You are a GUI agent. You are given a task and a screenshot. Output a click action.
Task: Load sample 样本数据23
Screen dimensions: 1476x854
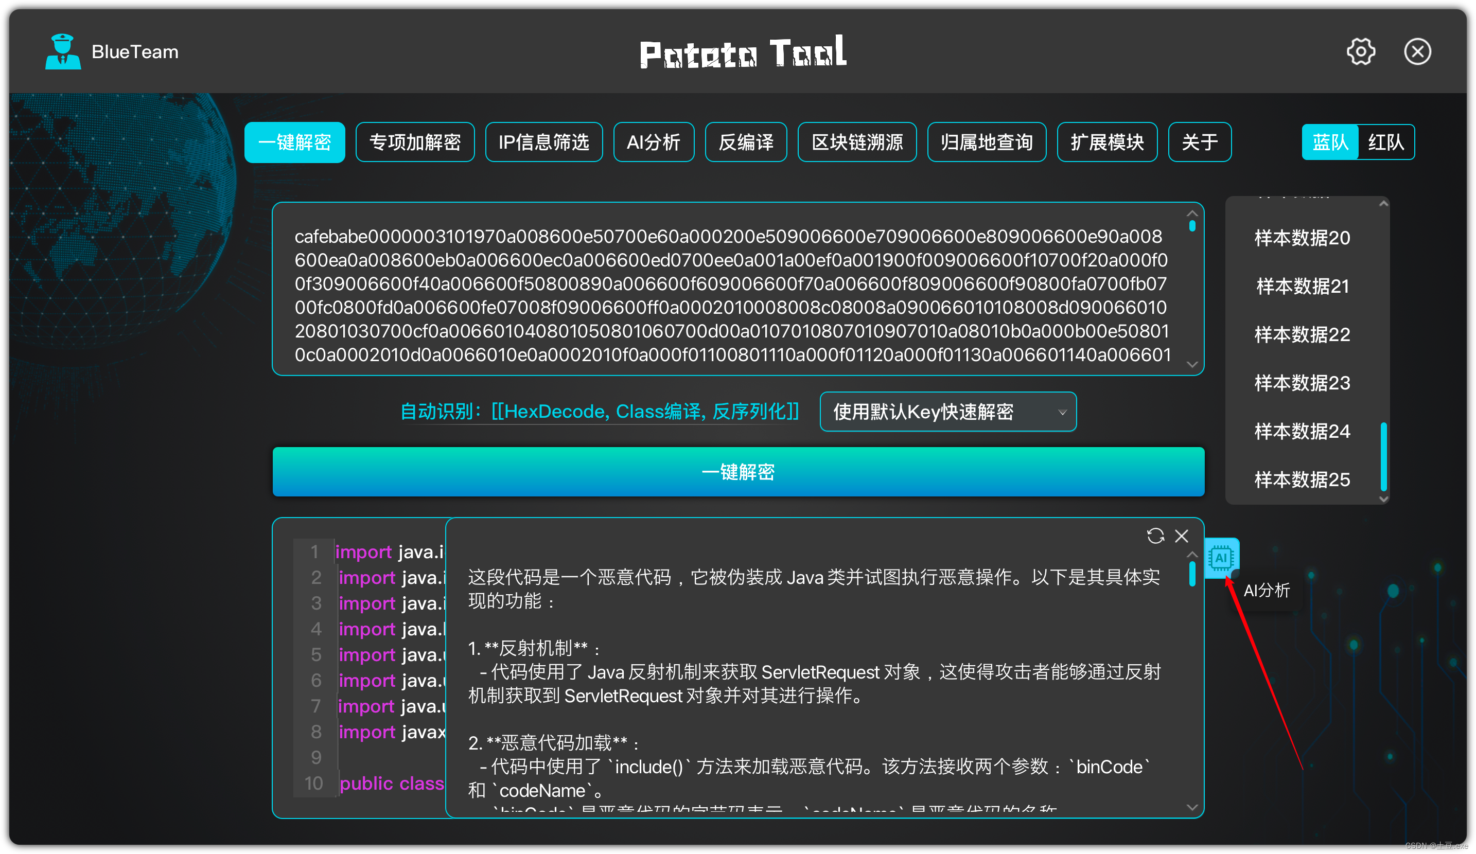[1302, 383]
